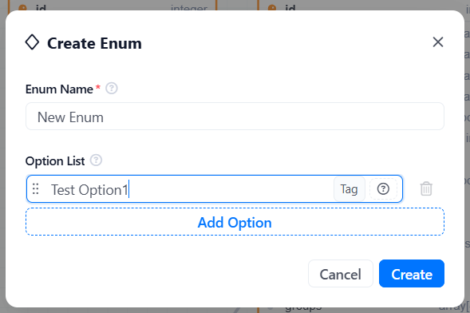The height and width of the screenshot is (313, 470).
Task: Focus the Enum Name input field
Action: 235,117
